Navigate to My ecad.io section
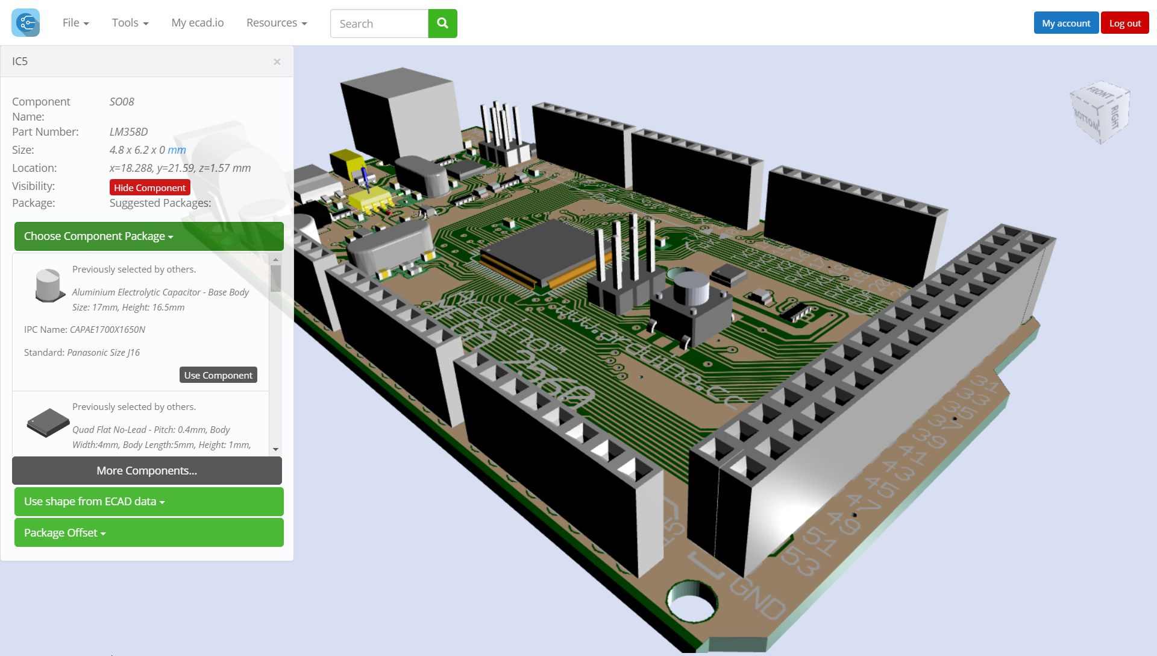The height and width of the screenshot is (656, 1157). 197,22
